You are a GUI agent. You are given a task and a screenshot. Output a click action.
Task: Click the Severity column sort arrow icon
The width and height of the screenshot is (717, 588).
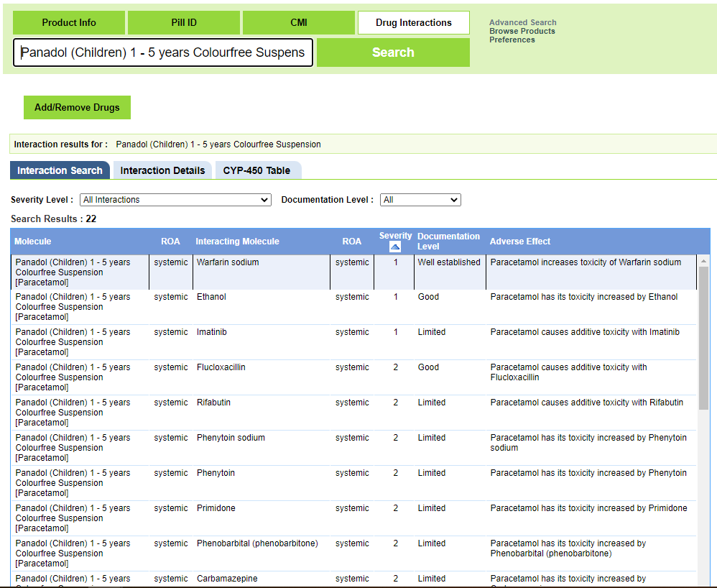tap(394, 247)
